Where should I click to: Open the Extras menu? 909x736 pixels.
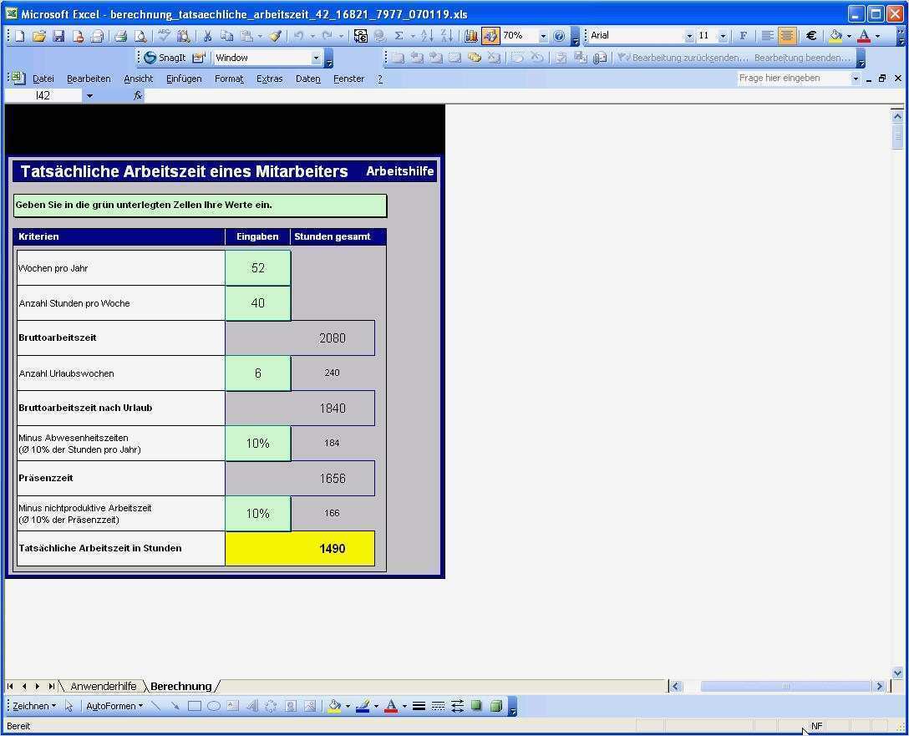(x=270, y=79)
